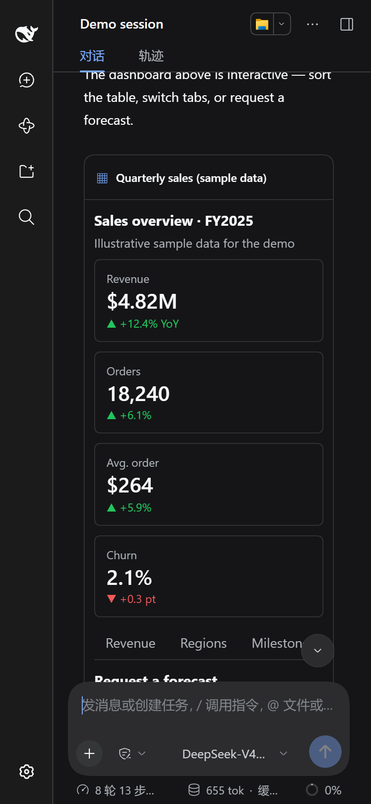The height and width of the screenshot is (804, 371).
Task: Open the sidebar search
Action: coord(27,217)
